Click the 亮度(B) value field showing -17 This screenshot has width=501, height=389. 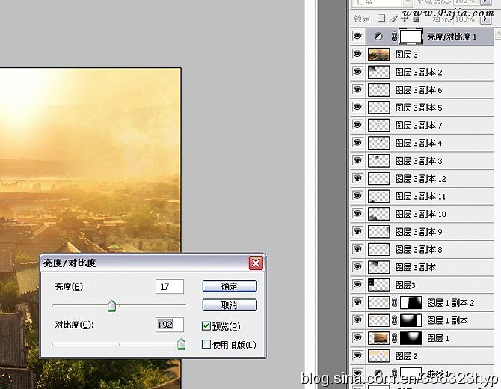pos(170,287)
